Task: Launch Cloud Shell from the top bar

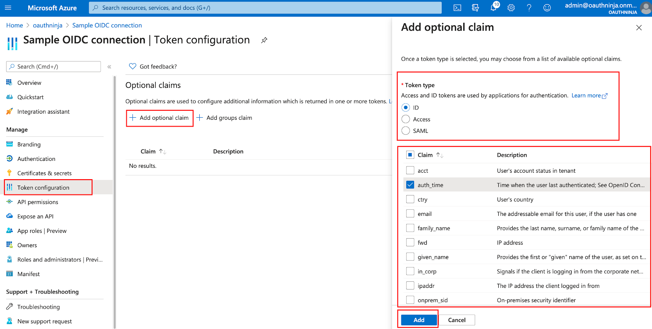Action: [457, 8]
